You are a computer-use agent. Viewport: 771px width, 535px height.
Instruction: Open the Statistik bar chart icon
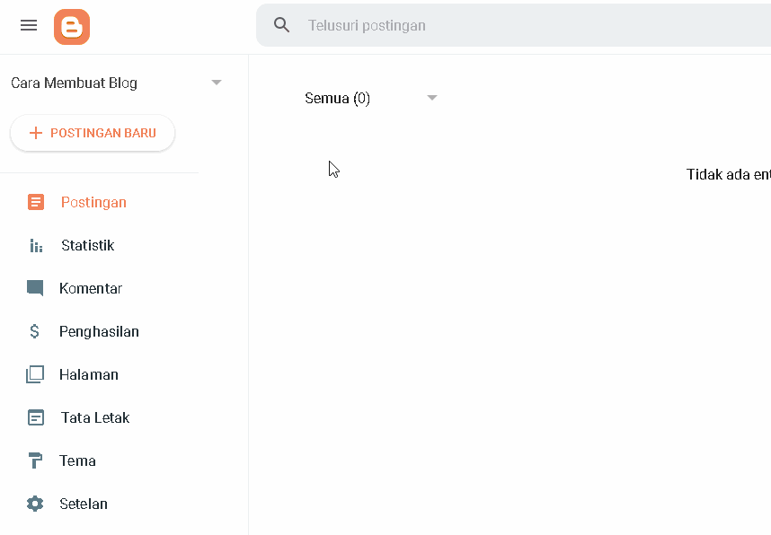(36, 245)
